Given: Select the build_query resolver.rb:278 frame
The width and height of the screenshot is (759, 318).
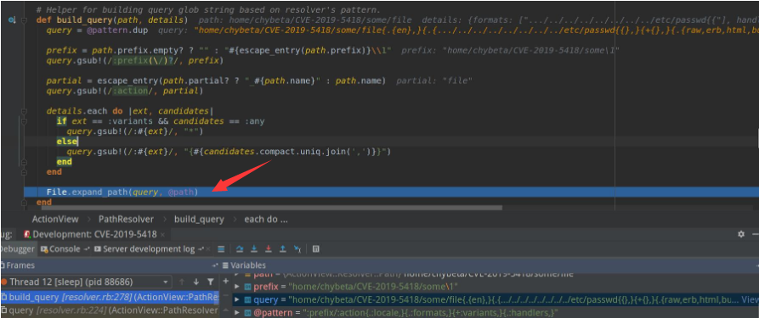Looking at the screenshot, I should (x=110, y=297).
